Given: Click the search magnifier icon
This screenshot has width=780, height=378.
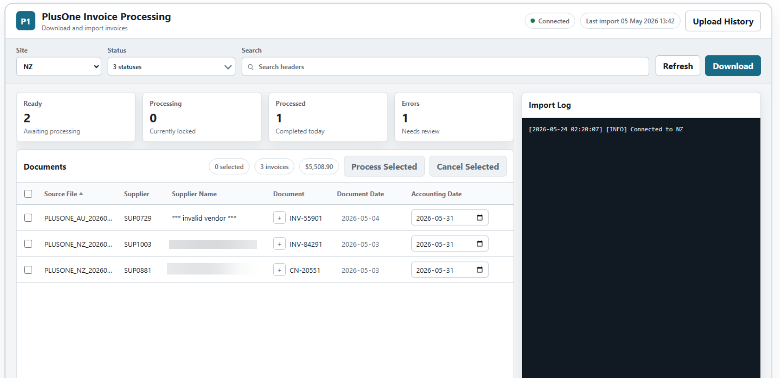Looking at the screenshot, I should (x=251, y=67).
